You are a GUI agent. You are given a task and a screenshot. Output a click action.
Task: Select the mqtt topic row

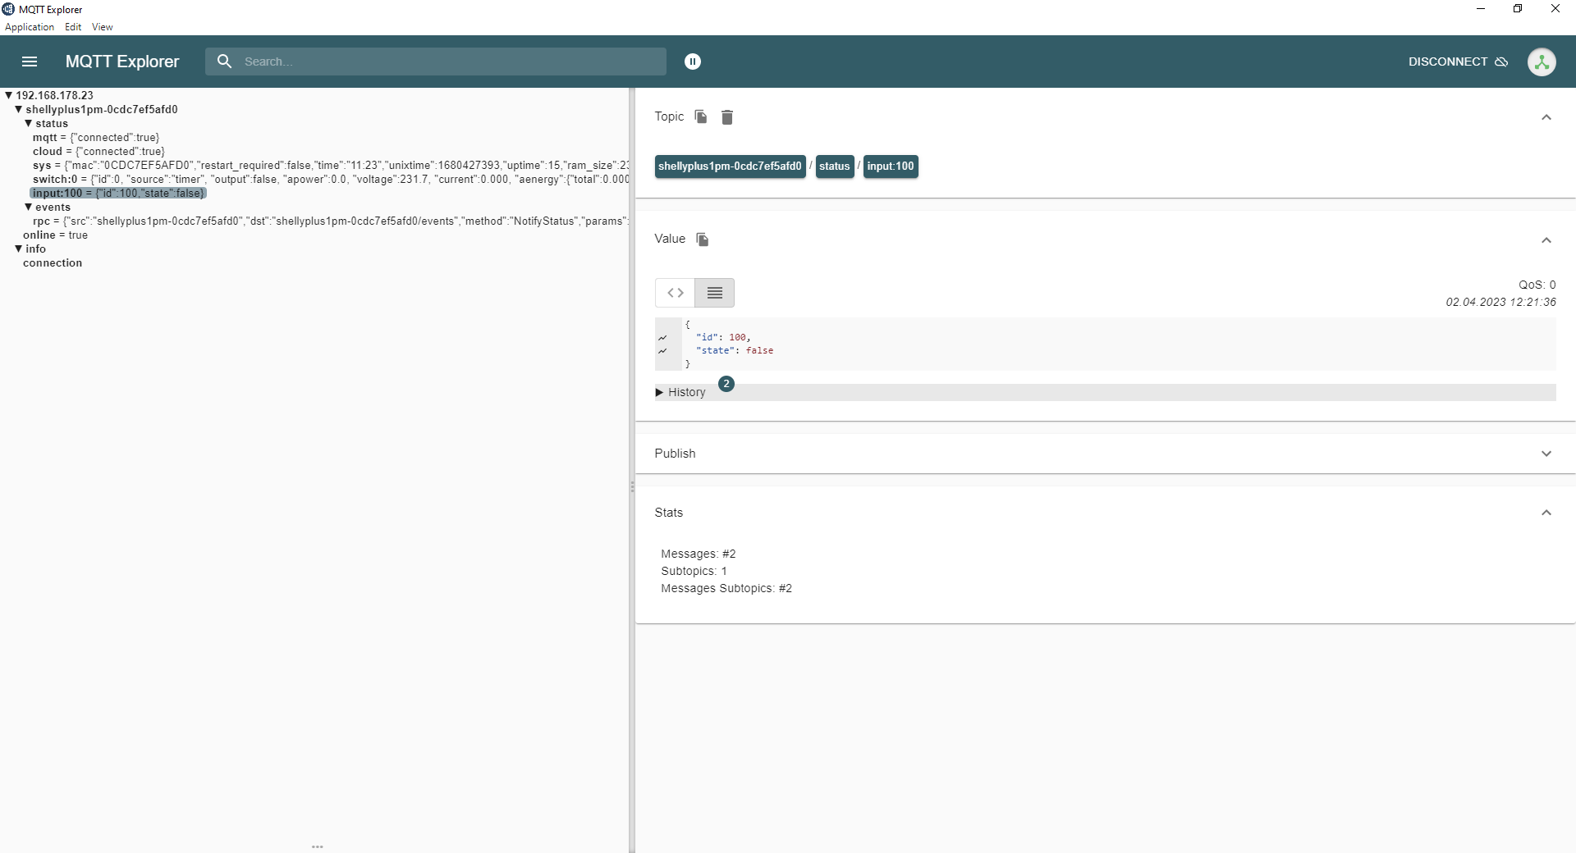(x=96, y=138)
